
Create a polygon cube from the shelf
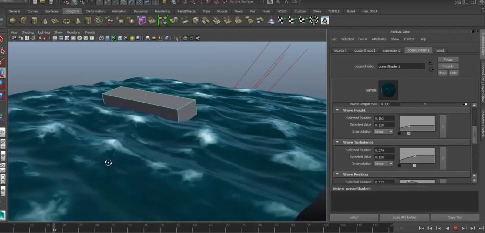(x=24, y=21)
